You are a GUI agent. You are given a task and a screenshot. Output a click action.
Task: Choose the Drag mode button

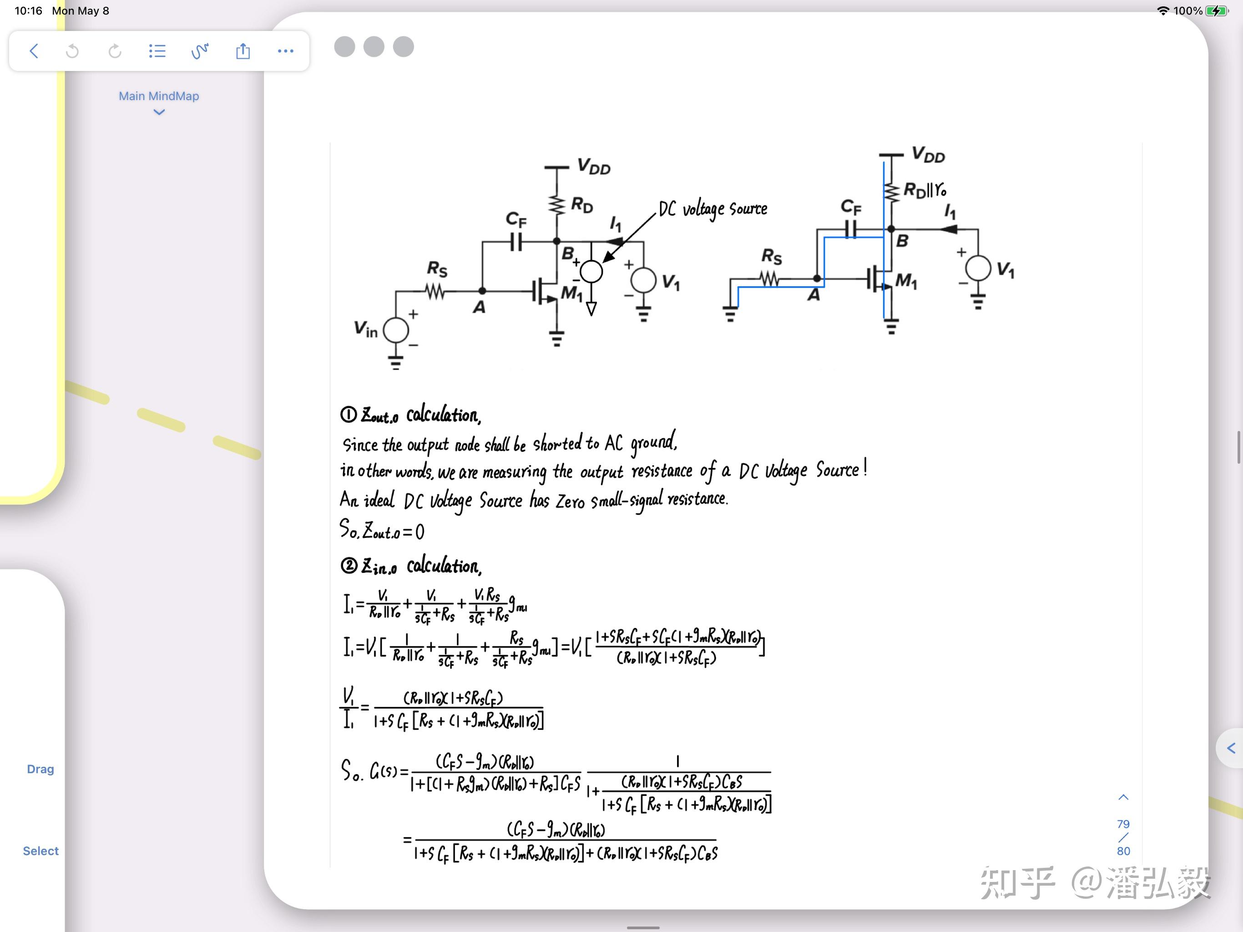pyautogui.click(x=40, y=769)
